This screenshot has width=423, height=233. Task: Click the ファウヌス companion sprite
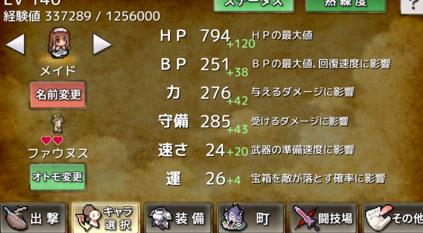tap(58, 124)
